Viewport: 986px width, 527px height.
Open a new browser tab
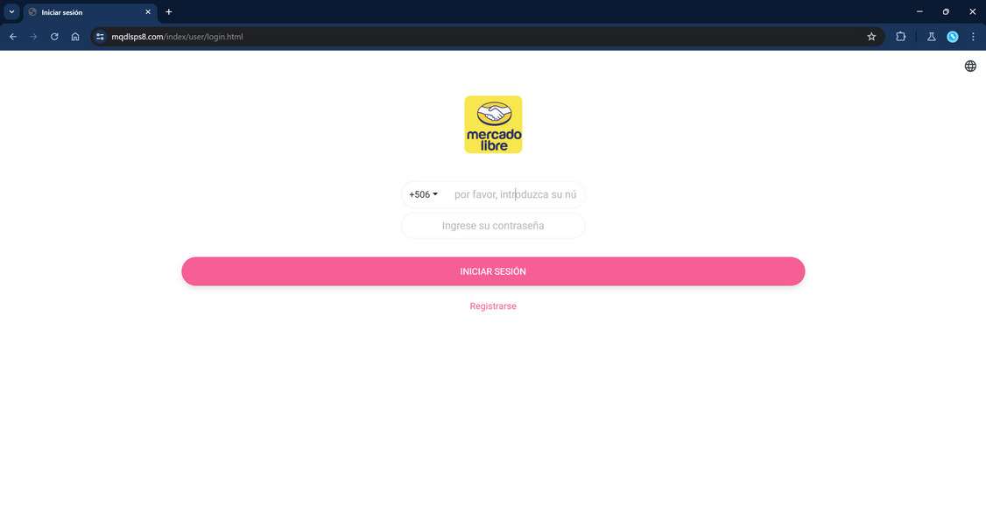pyautogui.click(x=167, y=11)
